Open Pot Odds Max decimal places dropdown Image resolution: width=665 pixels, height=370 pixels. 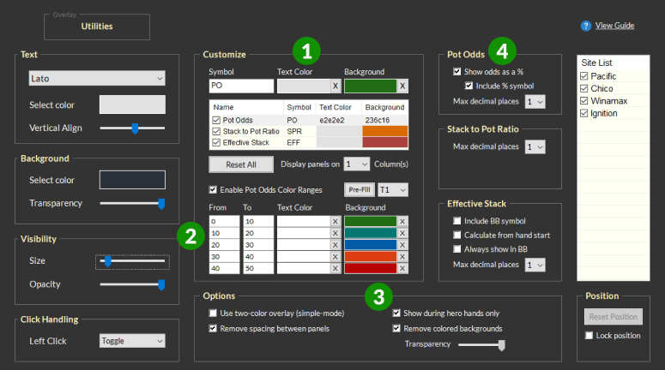535,102
